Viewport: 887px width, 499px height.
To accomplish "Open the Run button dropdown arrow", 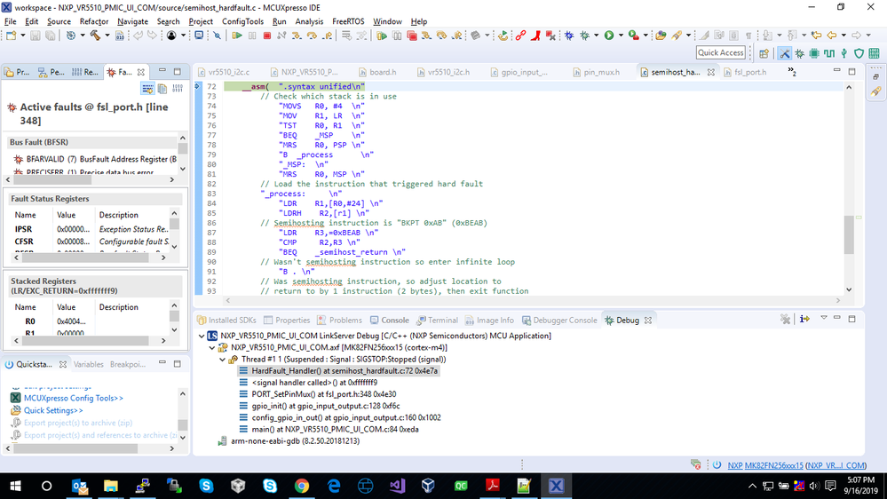I will coord(621,36).
